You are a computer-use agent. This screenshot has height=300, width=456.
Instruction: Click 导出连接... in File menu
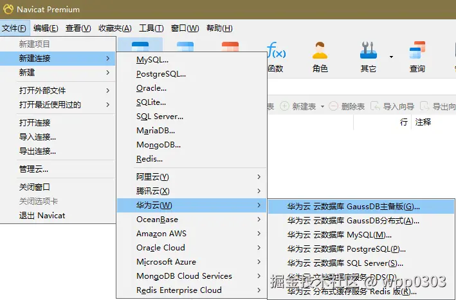pos(58,151)
